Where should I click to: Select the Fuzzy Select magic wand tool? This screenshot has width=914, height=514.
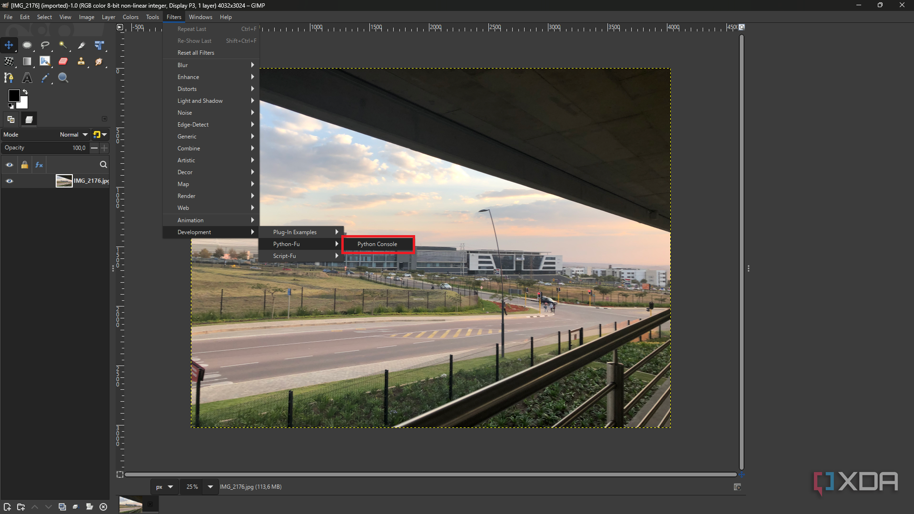coord(63,45)
